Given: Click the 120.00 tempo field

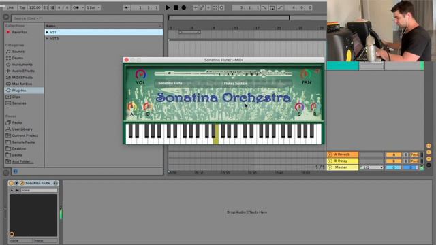Looking at the screenshot, I should [x=35, y=7].
